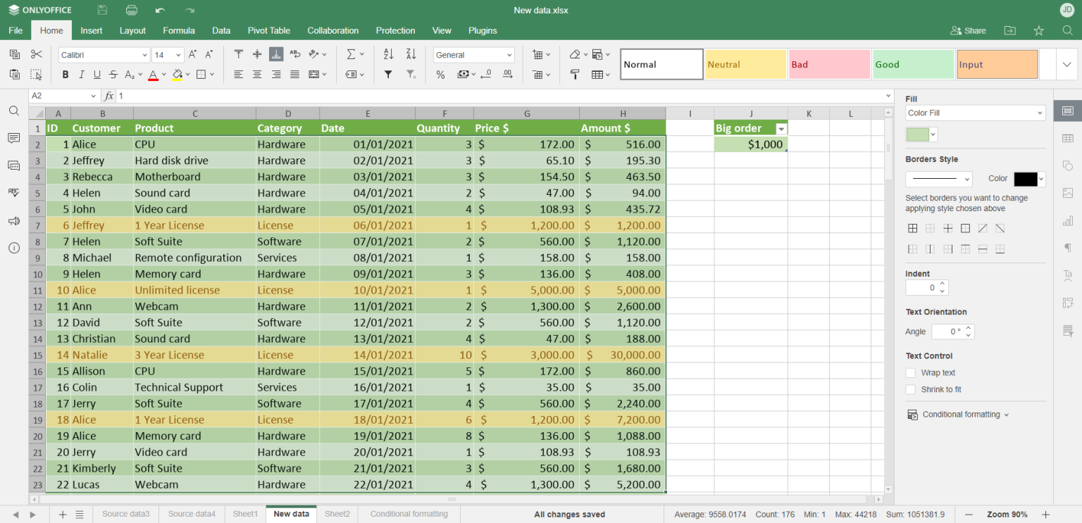This screenshot has height=523, width=1082.
Task: Apply the Bad cell style
Action: click(829, 64)
